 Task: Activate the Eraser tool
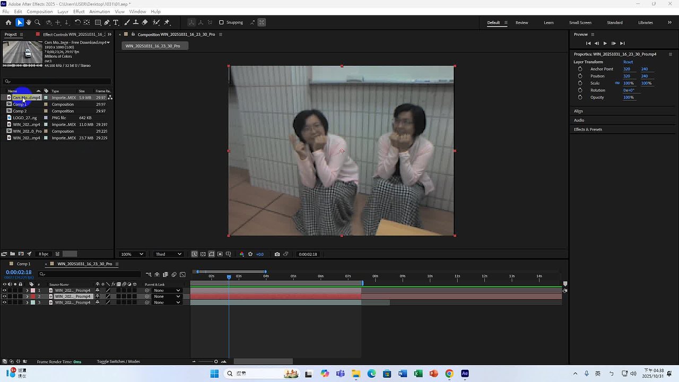click(x=145, y=22)
